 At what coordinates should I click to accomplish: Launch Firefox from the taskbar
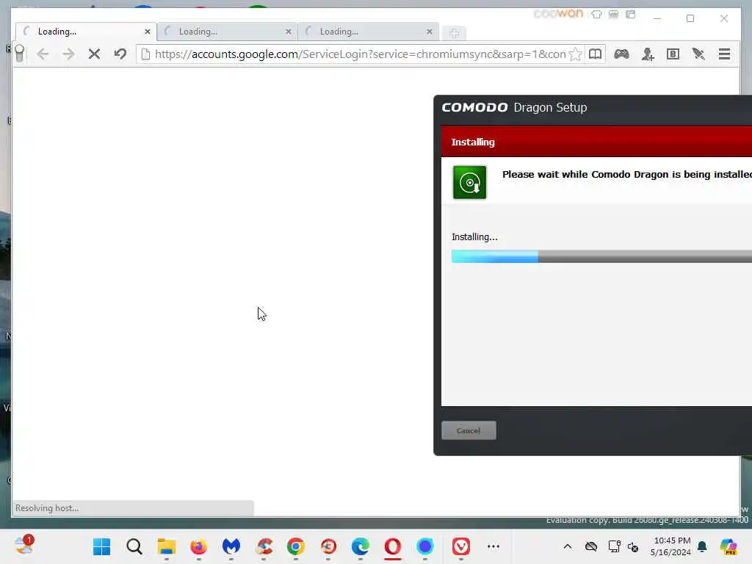tap(198, 546)
